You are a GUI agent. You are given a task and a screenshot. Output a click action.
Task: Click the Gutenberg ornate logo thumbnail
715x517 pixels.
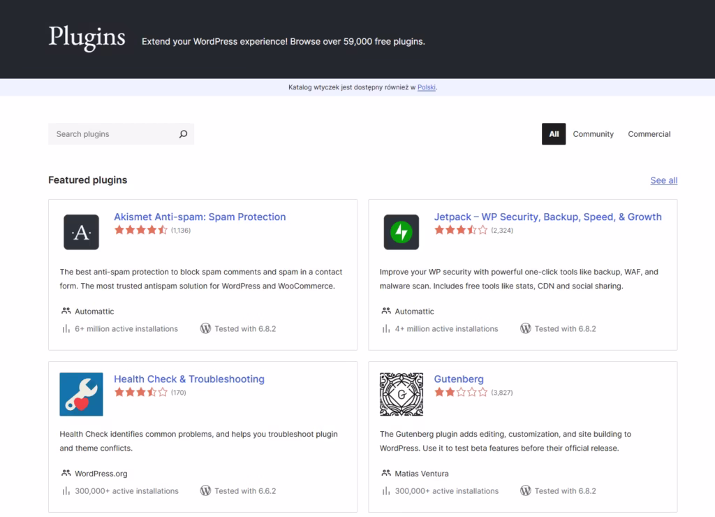(401, 394)
